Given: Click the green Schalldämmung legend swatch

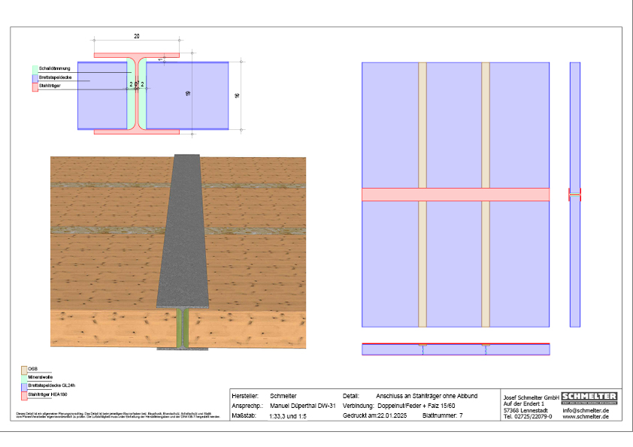Looking at the screenshot, I should click(x=35, y=68).
